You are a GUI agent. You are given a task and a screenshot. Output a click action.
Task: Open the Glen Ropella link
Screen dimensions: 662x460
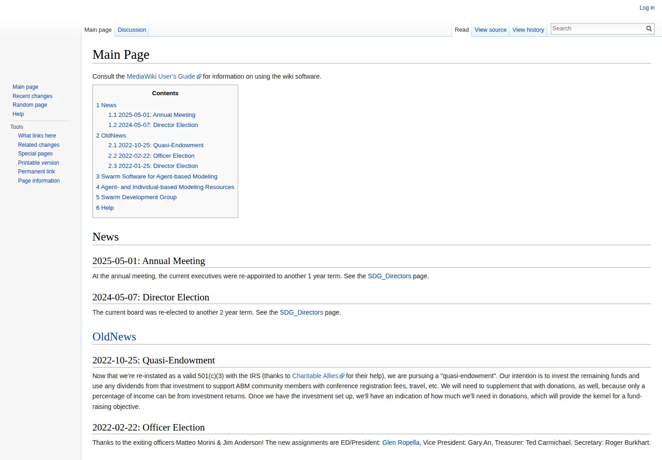pyautogui.click(x=401, y=443)
